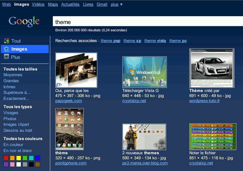Filter image type by Visages
This screenshot has height=171, width=243.
11,113
